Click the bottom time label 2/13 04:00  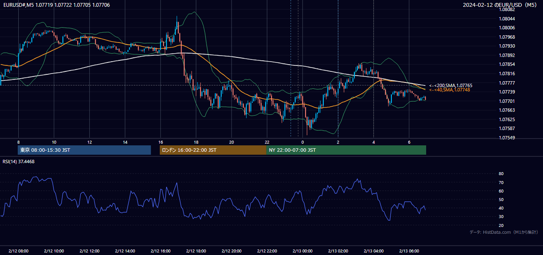click(x=373, y=251)
